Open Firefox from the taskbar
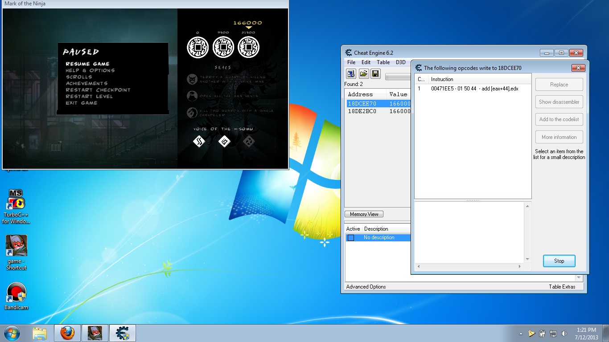The image size is (609, 342). pyautogui.click(x=67, y=333)
